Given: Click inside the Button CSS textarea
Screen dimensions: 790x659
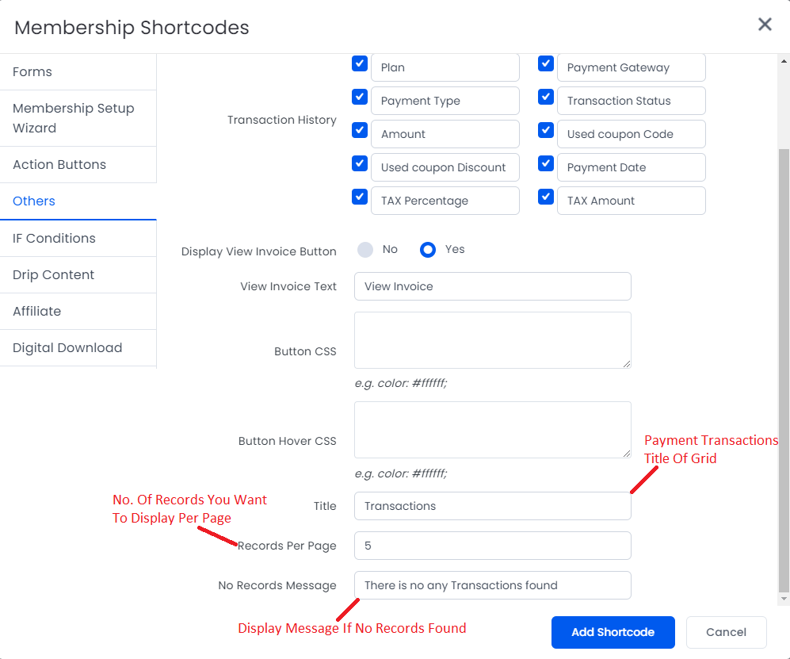Looking at the screenshot, I should (492, 340).
